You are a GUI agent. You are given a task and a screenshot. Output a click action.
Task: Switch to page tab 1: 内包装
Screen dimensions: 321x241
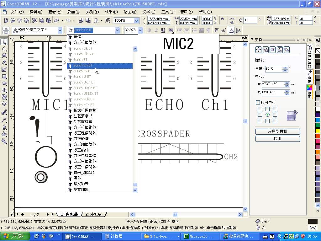[69, 214]
